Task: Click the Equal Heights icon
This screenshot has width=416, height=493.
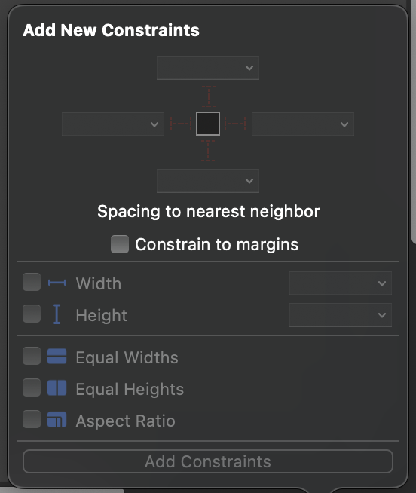Action: (x=57, y=388)
